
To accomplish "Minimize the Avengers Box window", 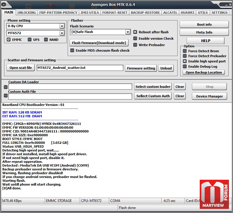I will coord(226,5).
